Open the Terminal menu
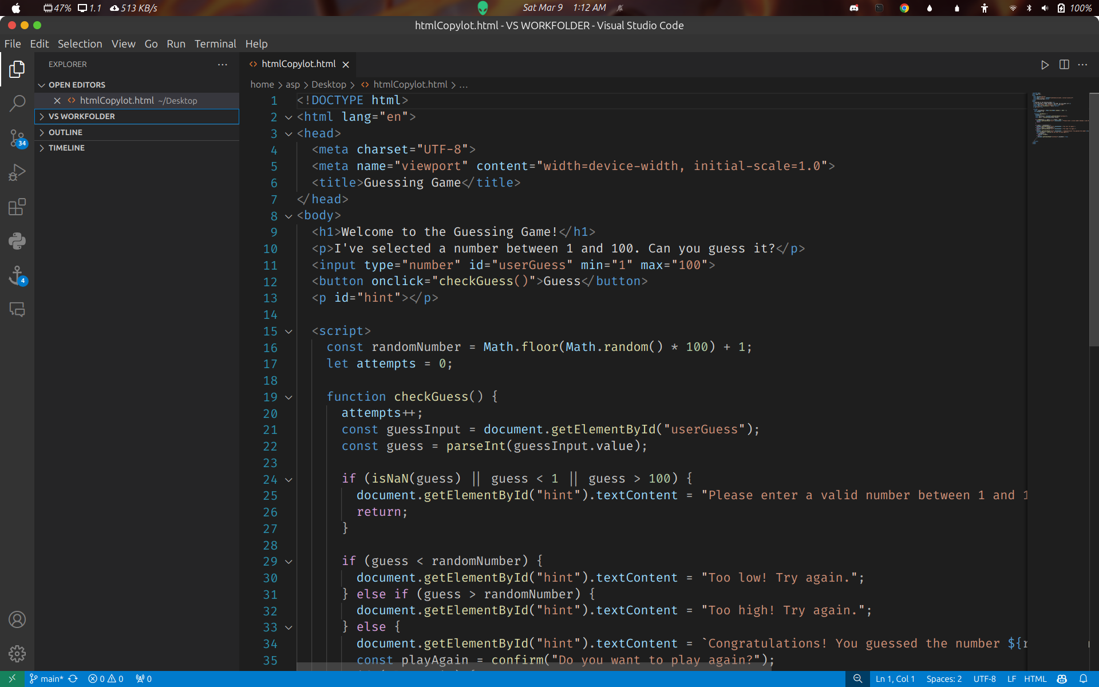 click(x=215, y=44)
